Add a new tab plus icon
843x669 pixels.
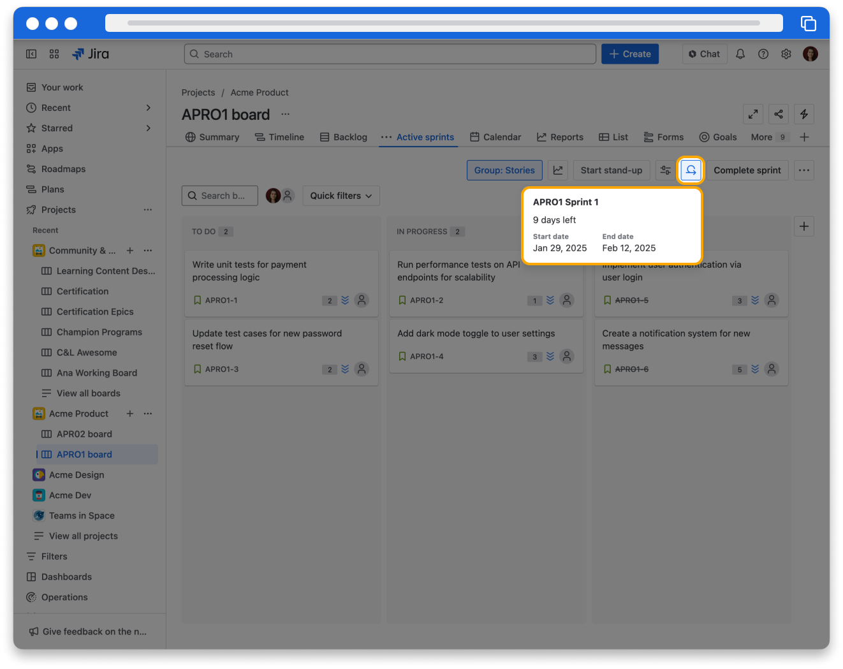[805, 137]
